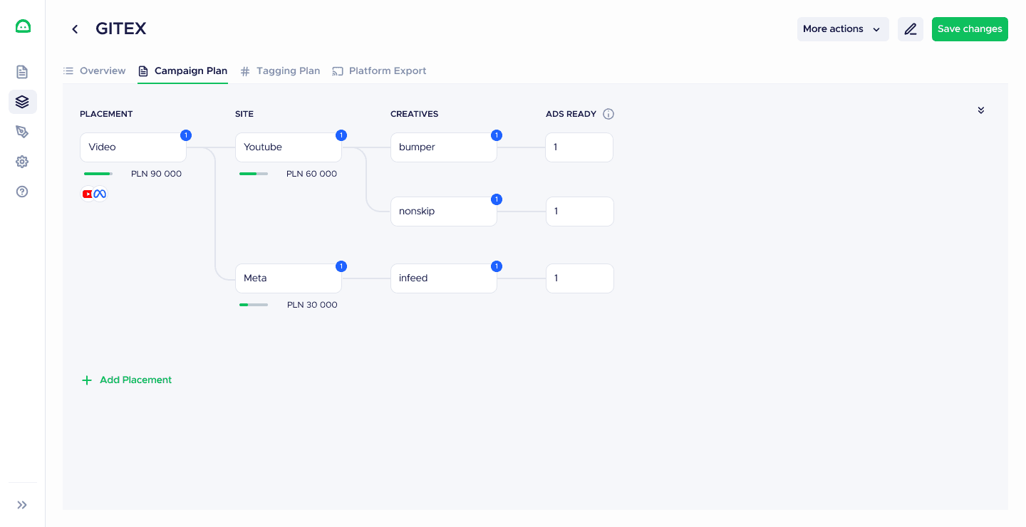The image size is (1026, 527).
Task: Click ads ready field for nonskip
Action: coord(580,212)
